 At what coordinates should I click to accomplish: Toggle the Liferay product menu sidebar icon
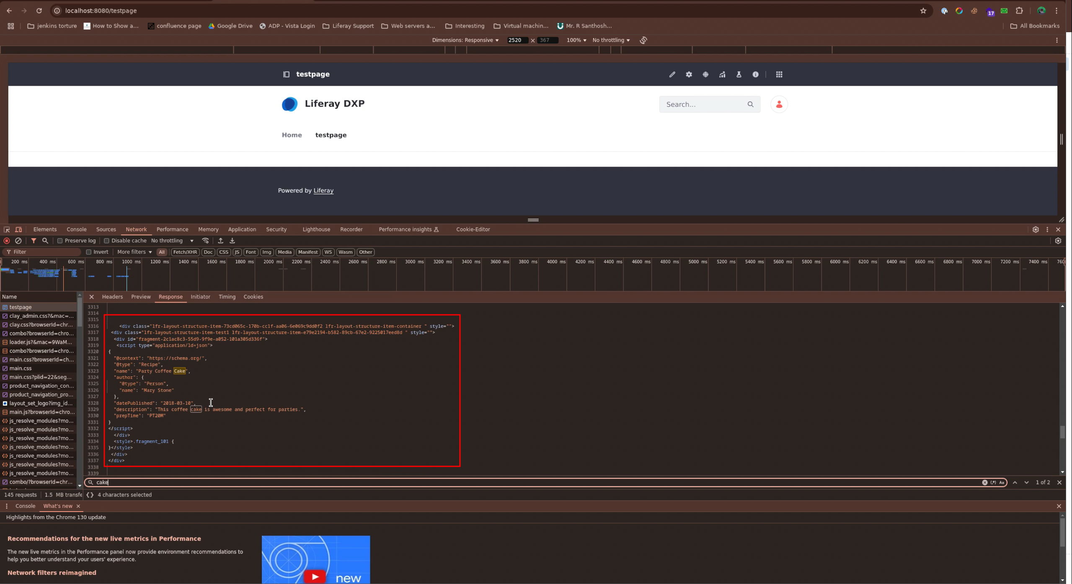[x=286, y=75]
